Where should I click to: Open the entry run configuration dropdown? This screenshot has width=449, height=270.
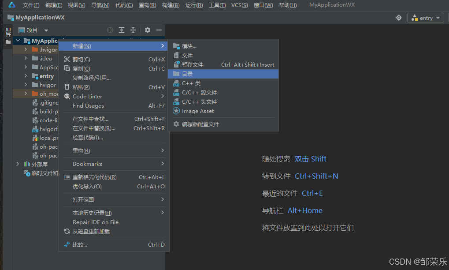point(426,18)
